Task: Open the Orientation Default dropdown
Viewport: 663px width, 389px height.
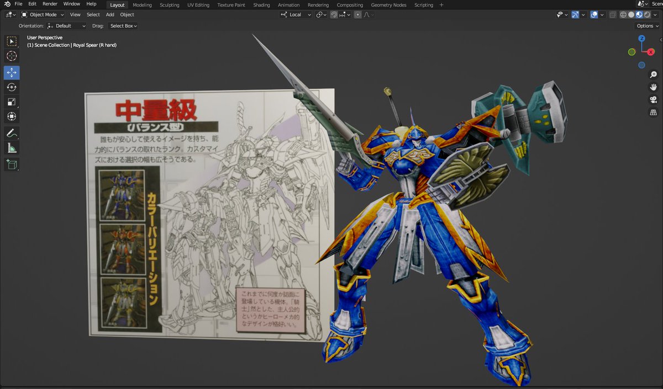Action: point(67,26)
